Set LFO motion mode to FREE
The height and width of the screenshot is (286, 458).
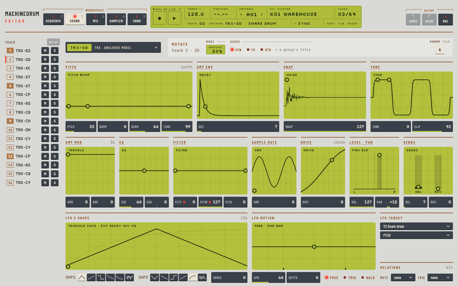tap(331, 278)
